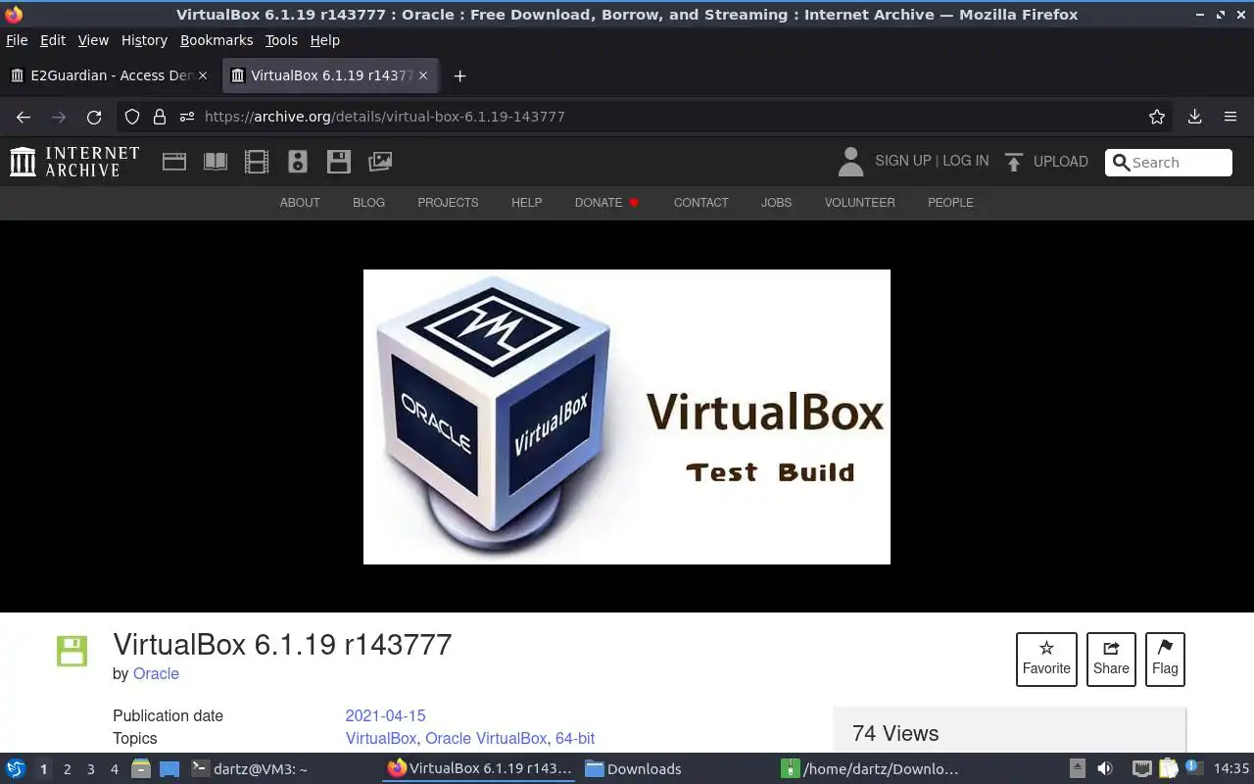Click the upload arrow icon
Viewport: 1254px width, 784px height.
coord(1014,162)
